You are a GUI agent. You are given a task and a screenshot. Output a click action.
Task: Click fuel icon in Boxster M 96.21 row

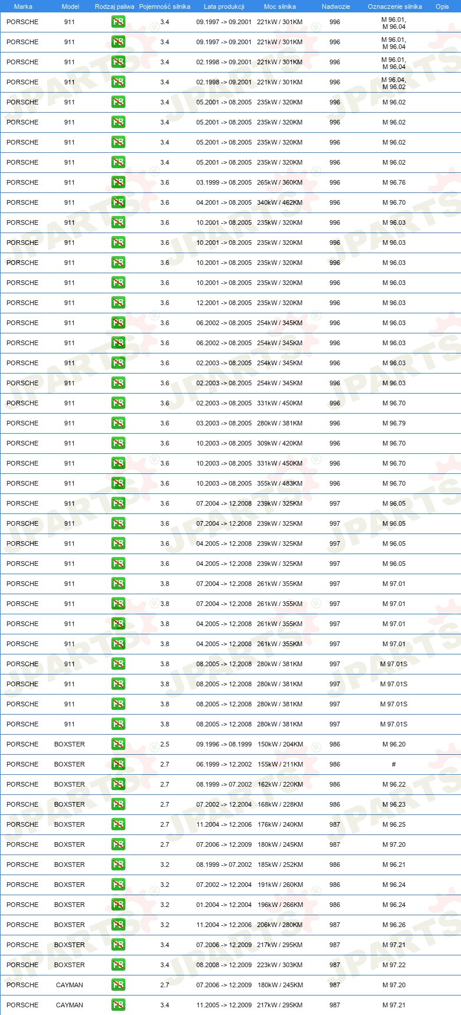coord(118,865)
